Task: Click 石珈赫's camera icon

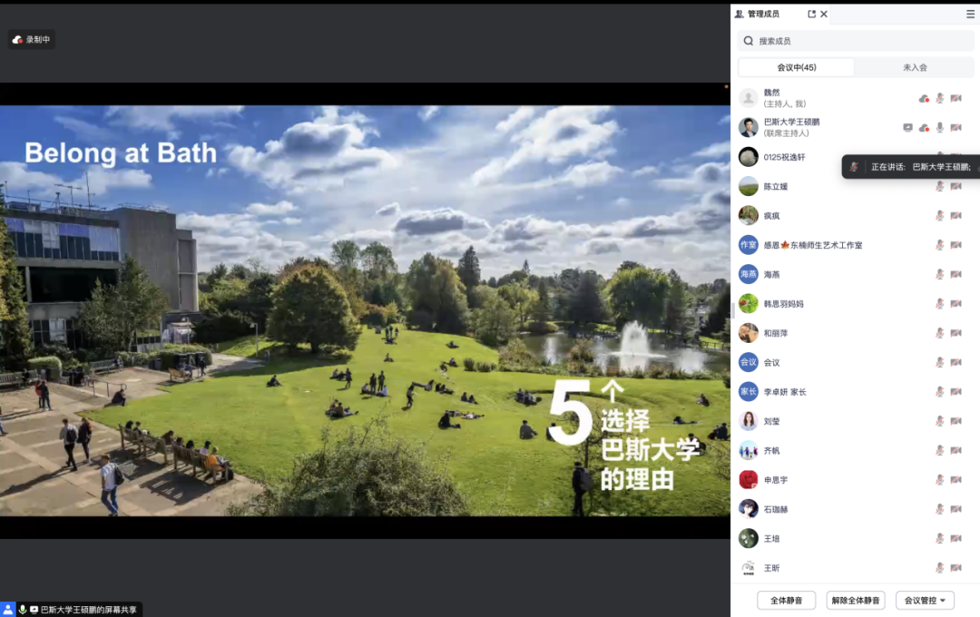Action: 955,509
